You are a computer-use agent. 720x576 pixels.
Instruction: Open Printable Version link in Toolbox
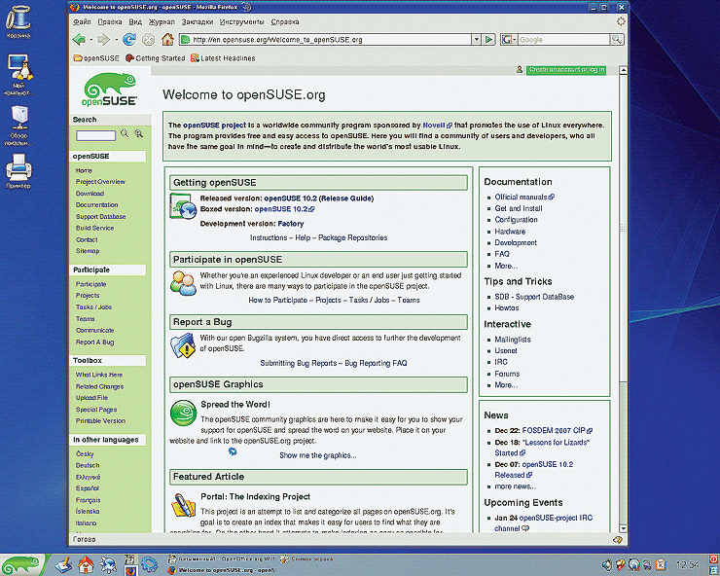[x=100, y=420]
